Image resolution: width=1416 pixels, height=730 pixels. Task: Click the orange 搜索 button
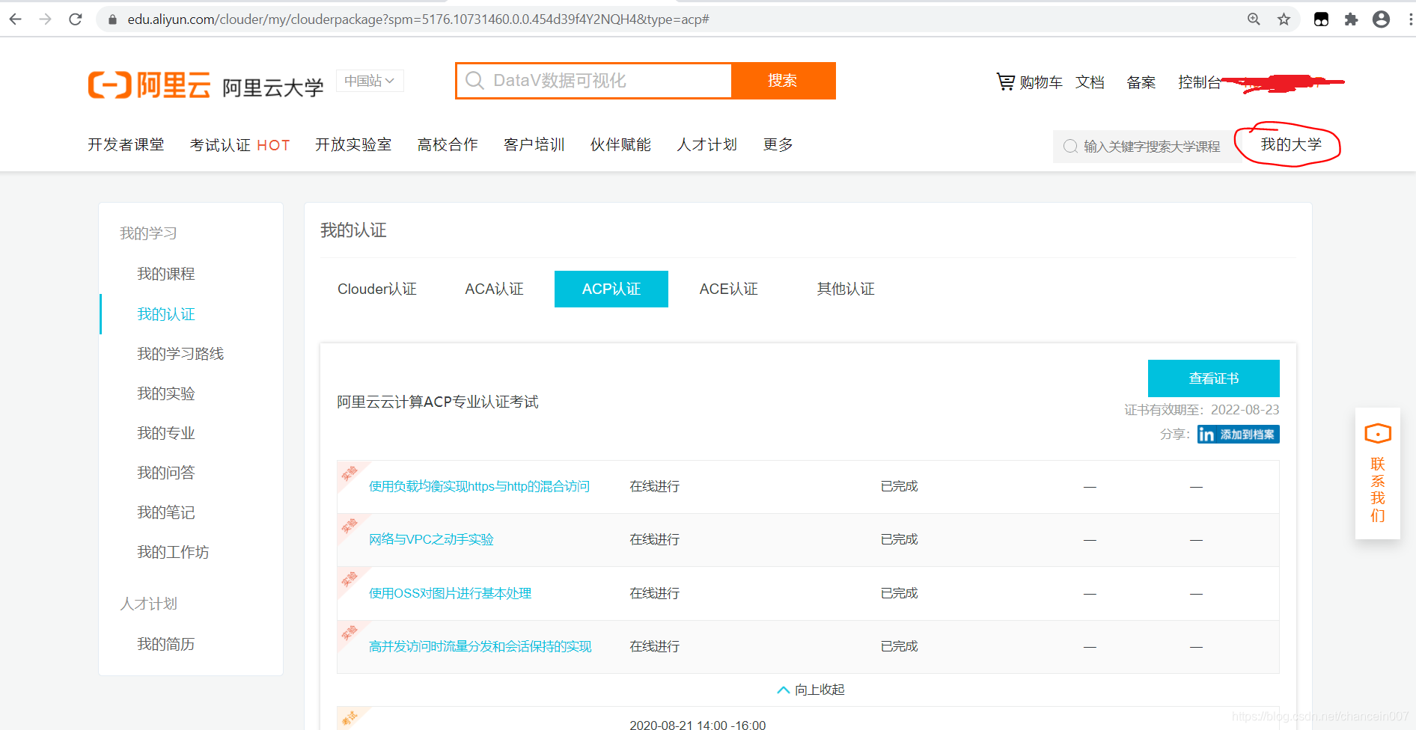[783, 81]
